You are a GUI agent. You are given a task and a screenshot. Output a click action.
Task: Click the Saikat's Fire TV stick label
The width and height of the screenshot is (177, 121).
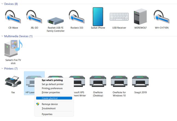tap(13, 61)
